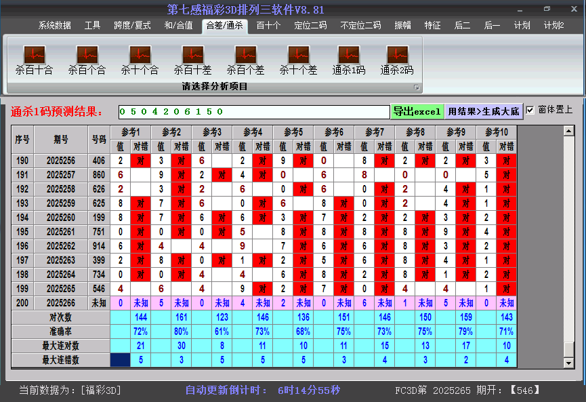Click the prediction result number field
The image size is (586, 402).
point(253,111)
